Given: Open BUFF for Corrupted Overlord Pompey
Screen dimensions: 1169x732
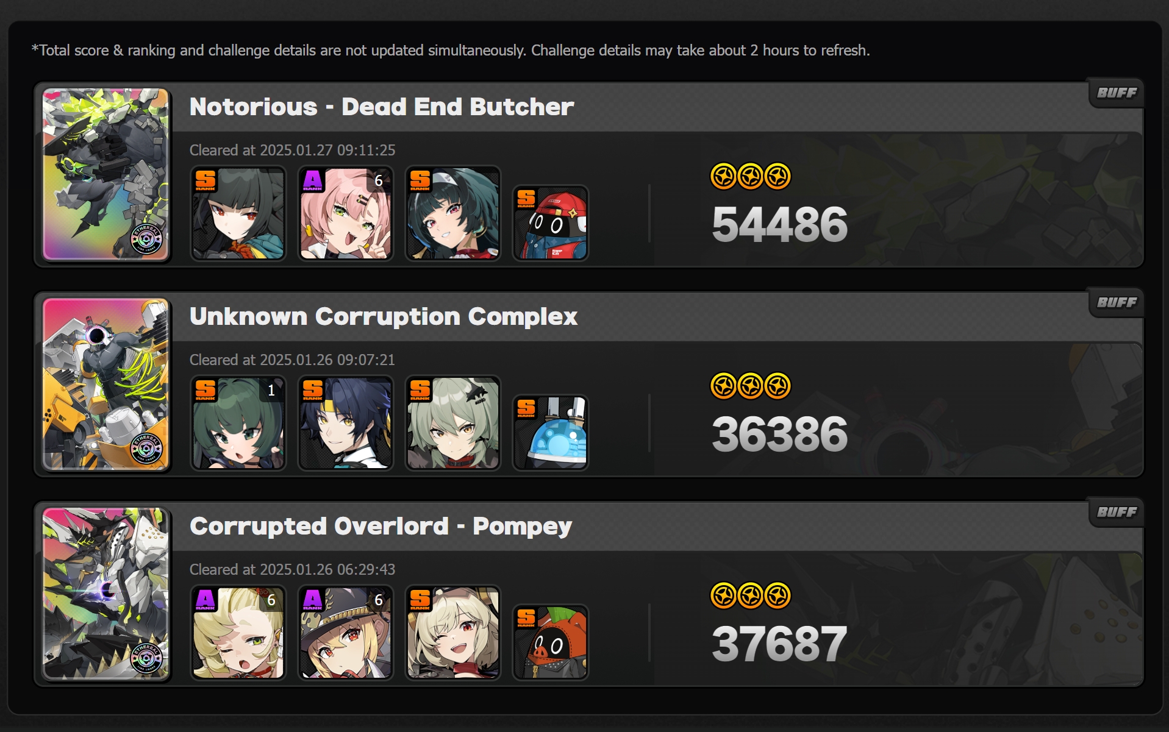Looking at the screenshot, I should (1117, 513).
